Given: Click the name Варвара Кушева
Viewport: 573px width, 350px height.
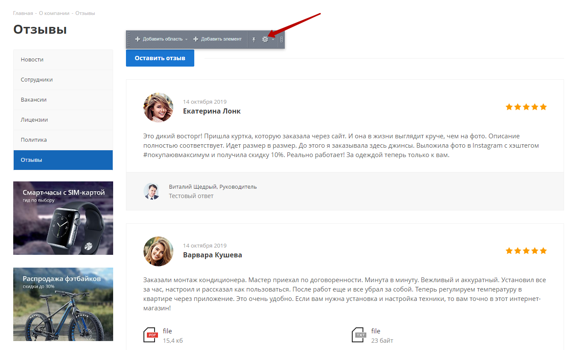Looking at the screenshot, I should pos(213,255).
